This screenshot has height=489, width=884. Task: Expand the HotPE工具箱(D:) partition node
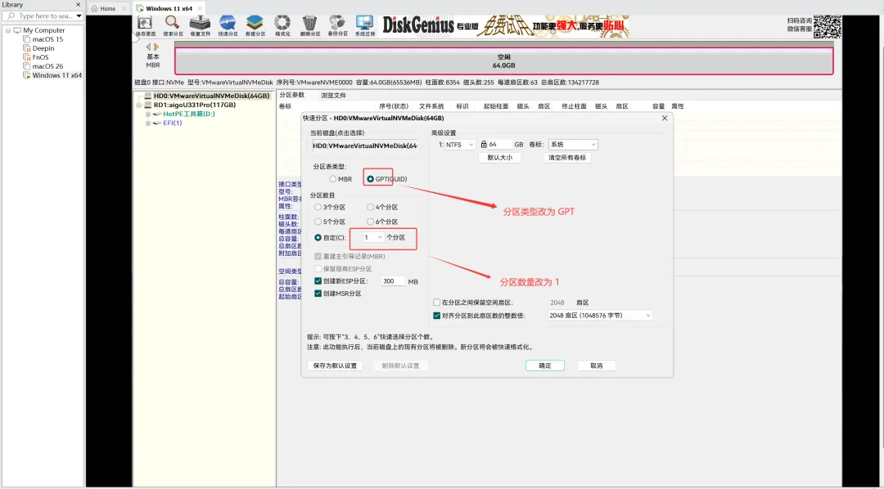coord(147,114)
